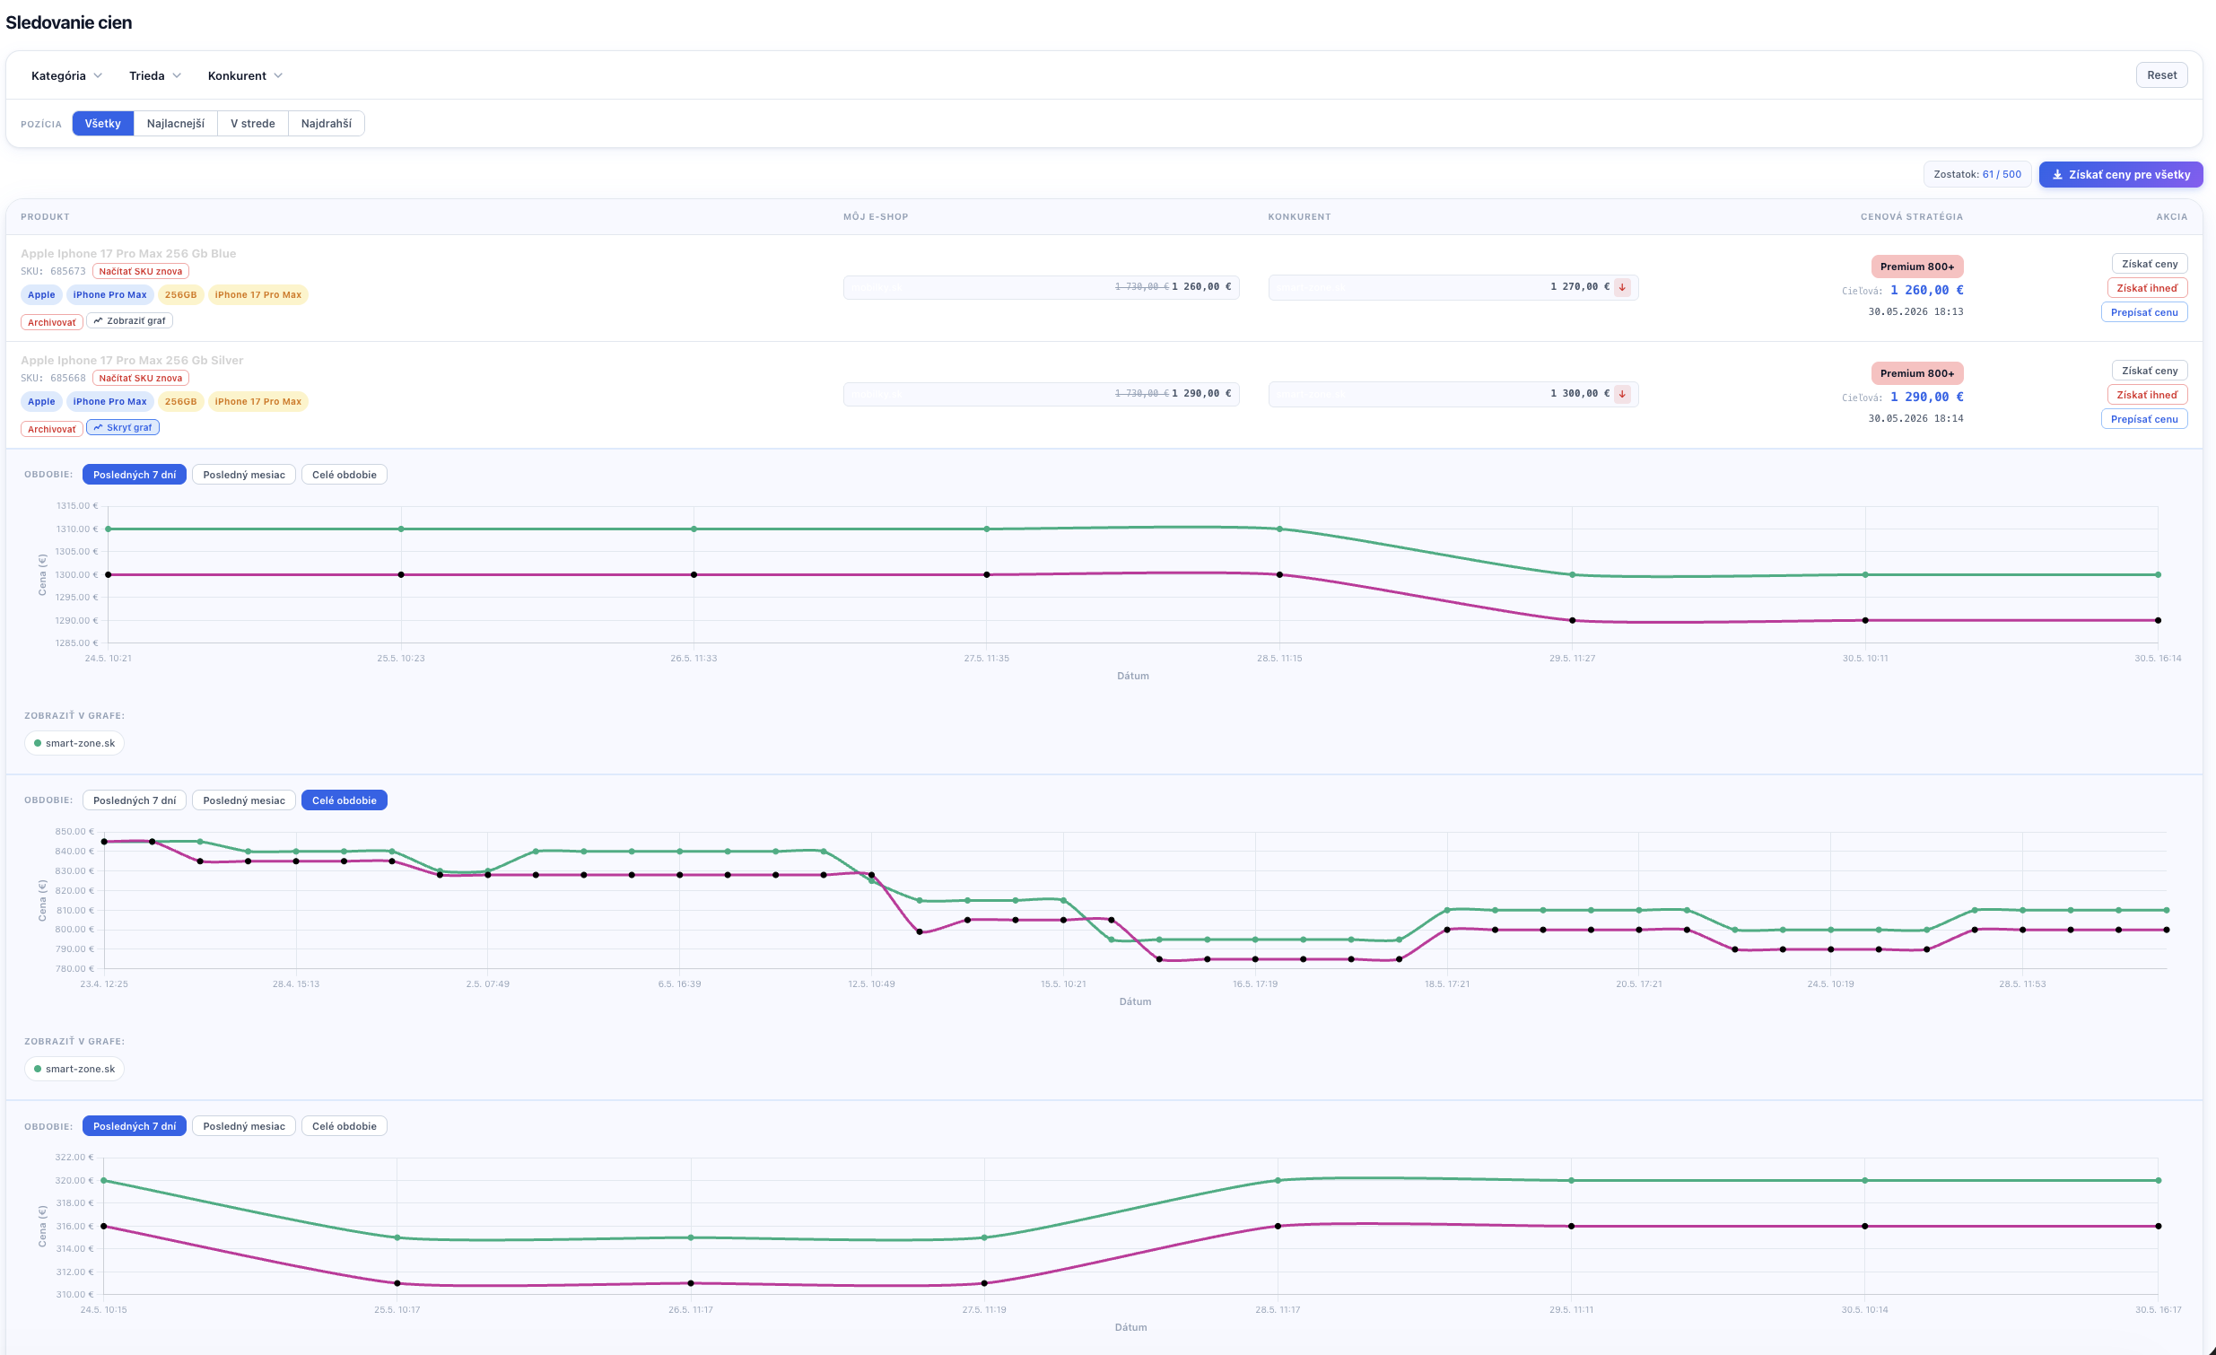Open the Kategória filter dropdown
The width and height of the screenshot is (2216, 1355).
pyautogui.click(x=66, y=75)
